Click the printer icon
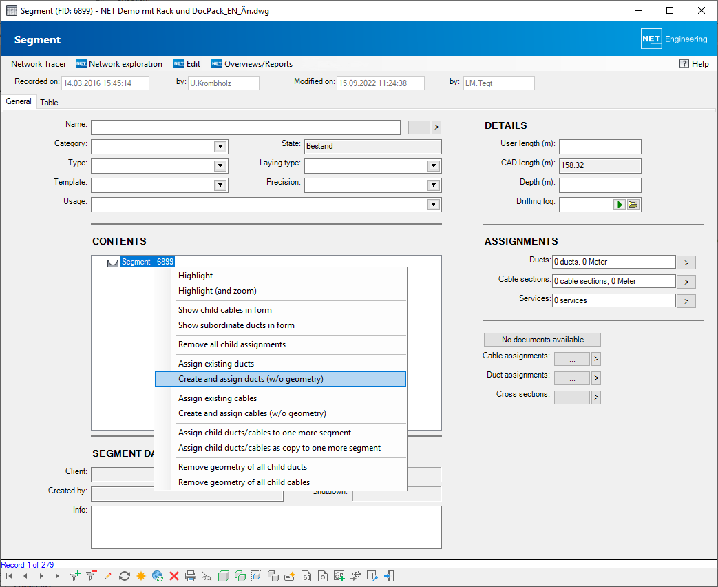718x587 pixels. pos(191,576)
